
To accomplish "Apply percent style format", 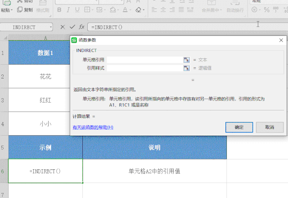I will [267, 9].
